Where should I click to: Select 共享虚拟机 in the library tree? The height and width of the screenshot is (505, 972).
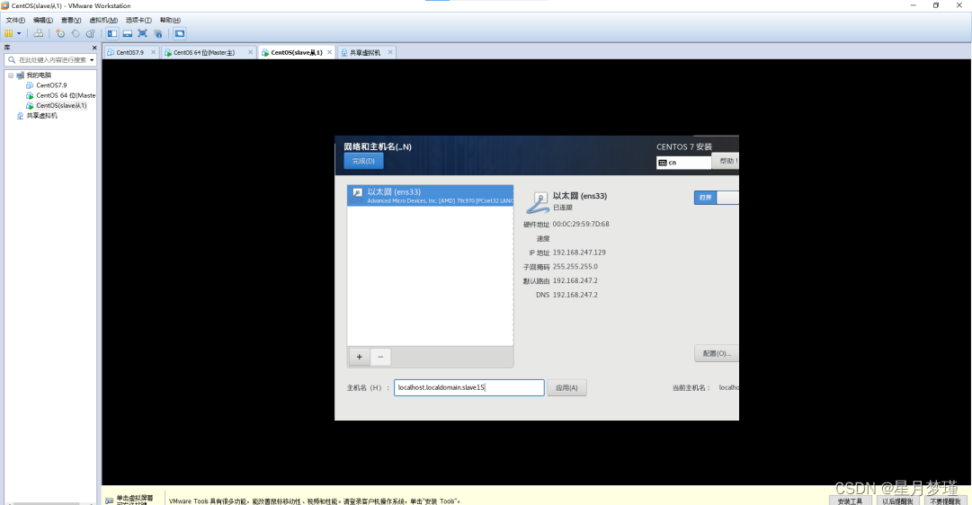click(x=41, y=115)
